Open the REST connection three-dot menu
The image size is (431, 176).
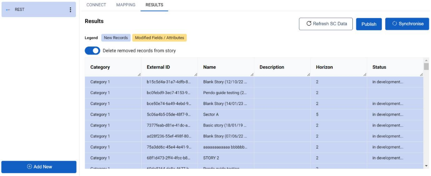click(x=70, y=10)
